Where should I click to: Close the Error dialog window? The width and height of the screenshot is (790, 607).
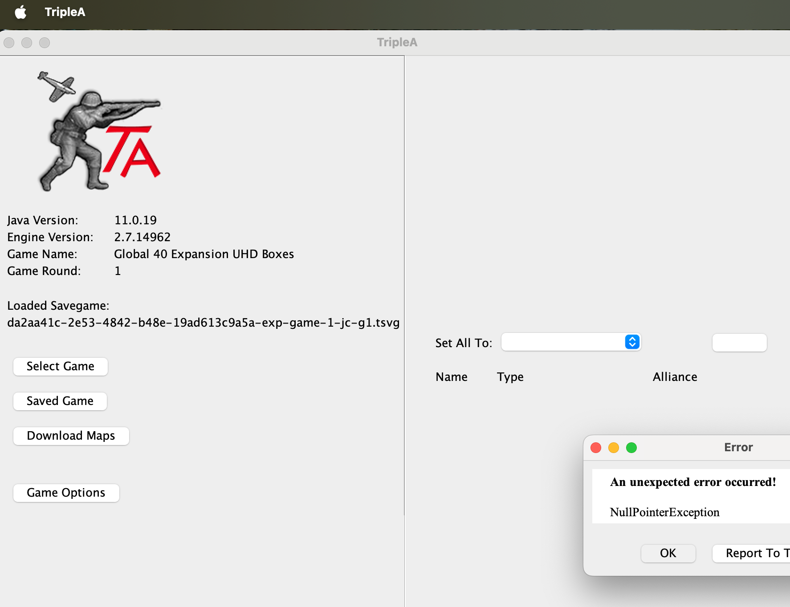coord(595,448)
